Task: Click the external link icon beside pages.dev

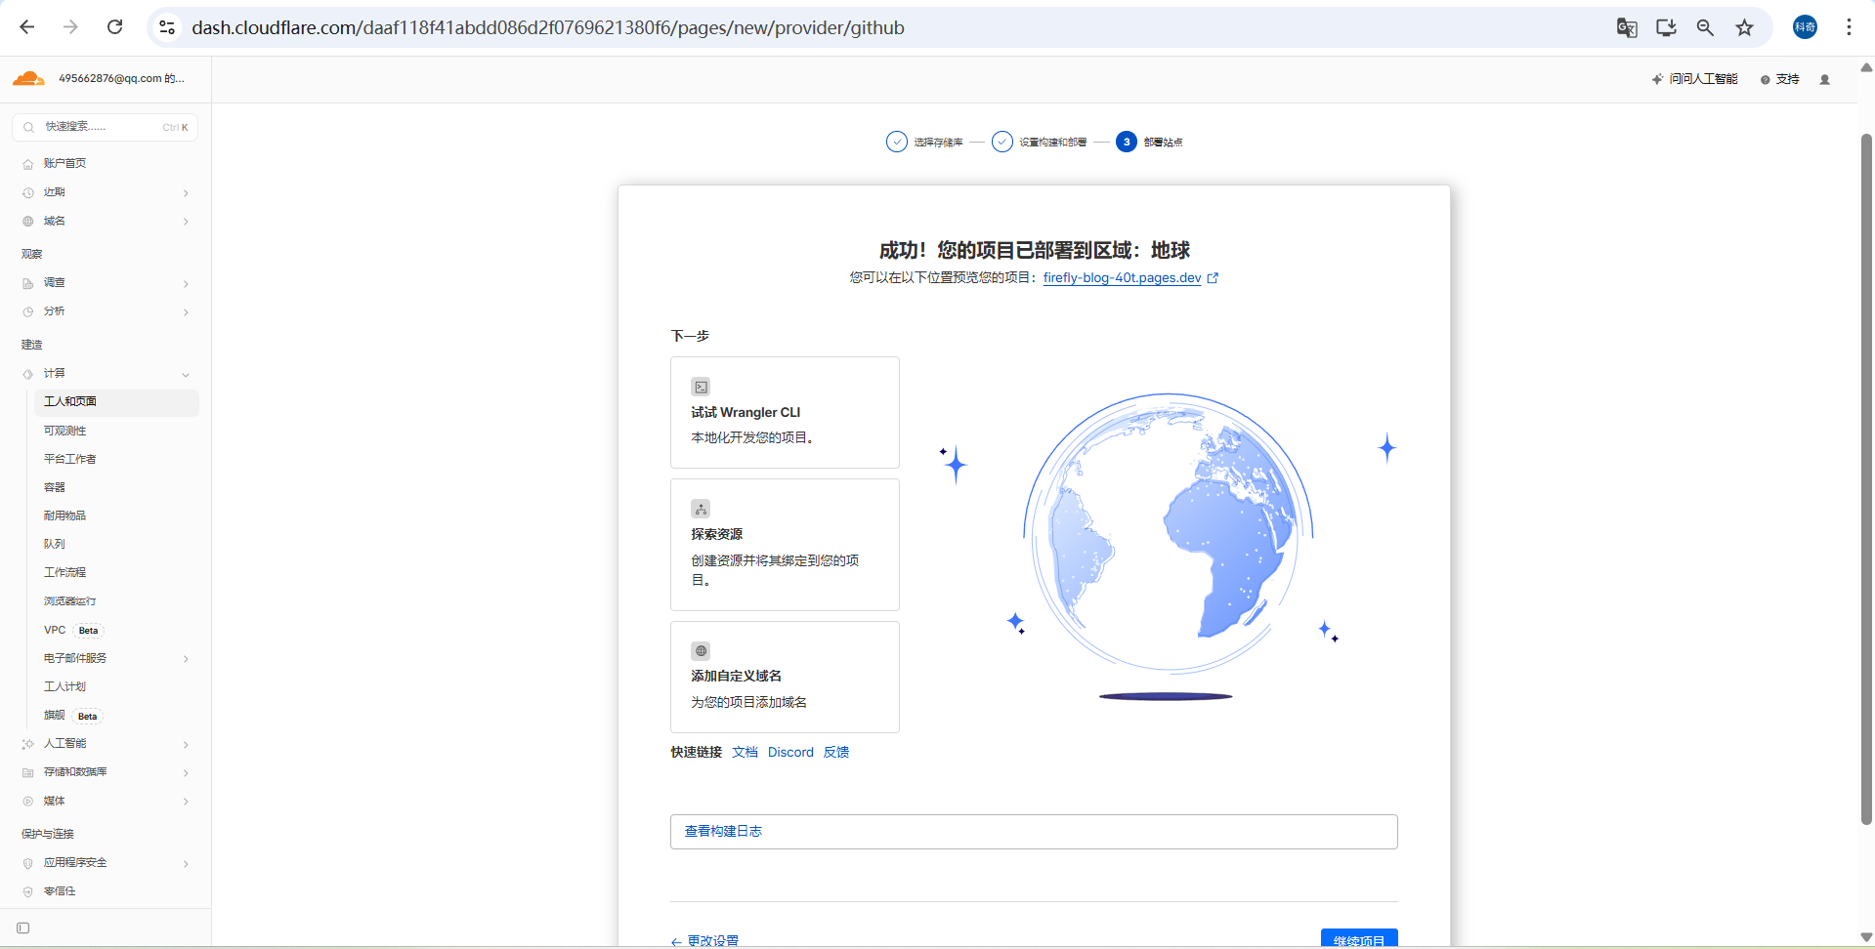Action: point(1213,278)
